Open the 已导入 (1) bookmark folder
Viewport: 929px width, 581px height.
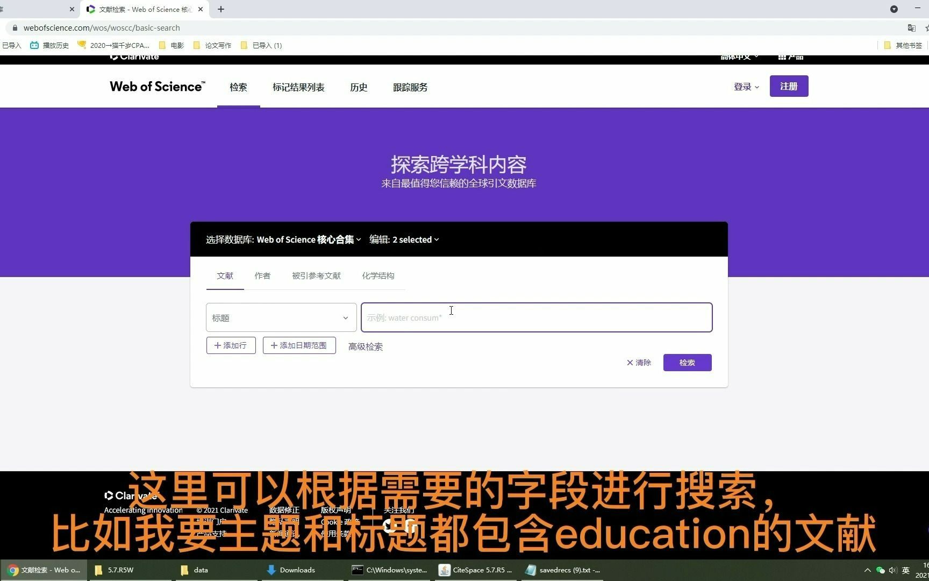pos(261,45)
